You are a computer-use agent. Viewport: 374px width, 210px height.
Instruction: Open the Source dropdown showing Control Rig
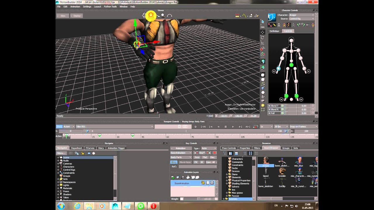(302, 19)
